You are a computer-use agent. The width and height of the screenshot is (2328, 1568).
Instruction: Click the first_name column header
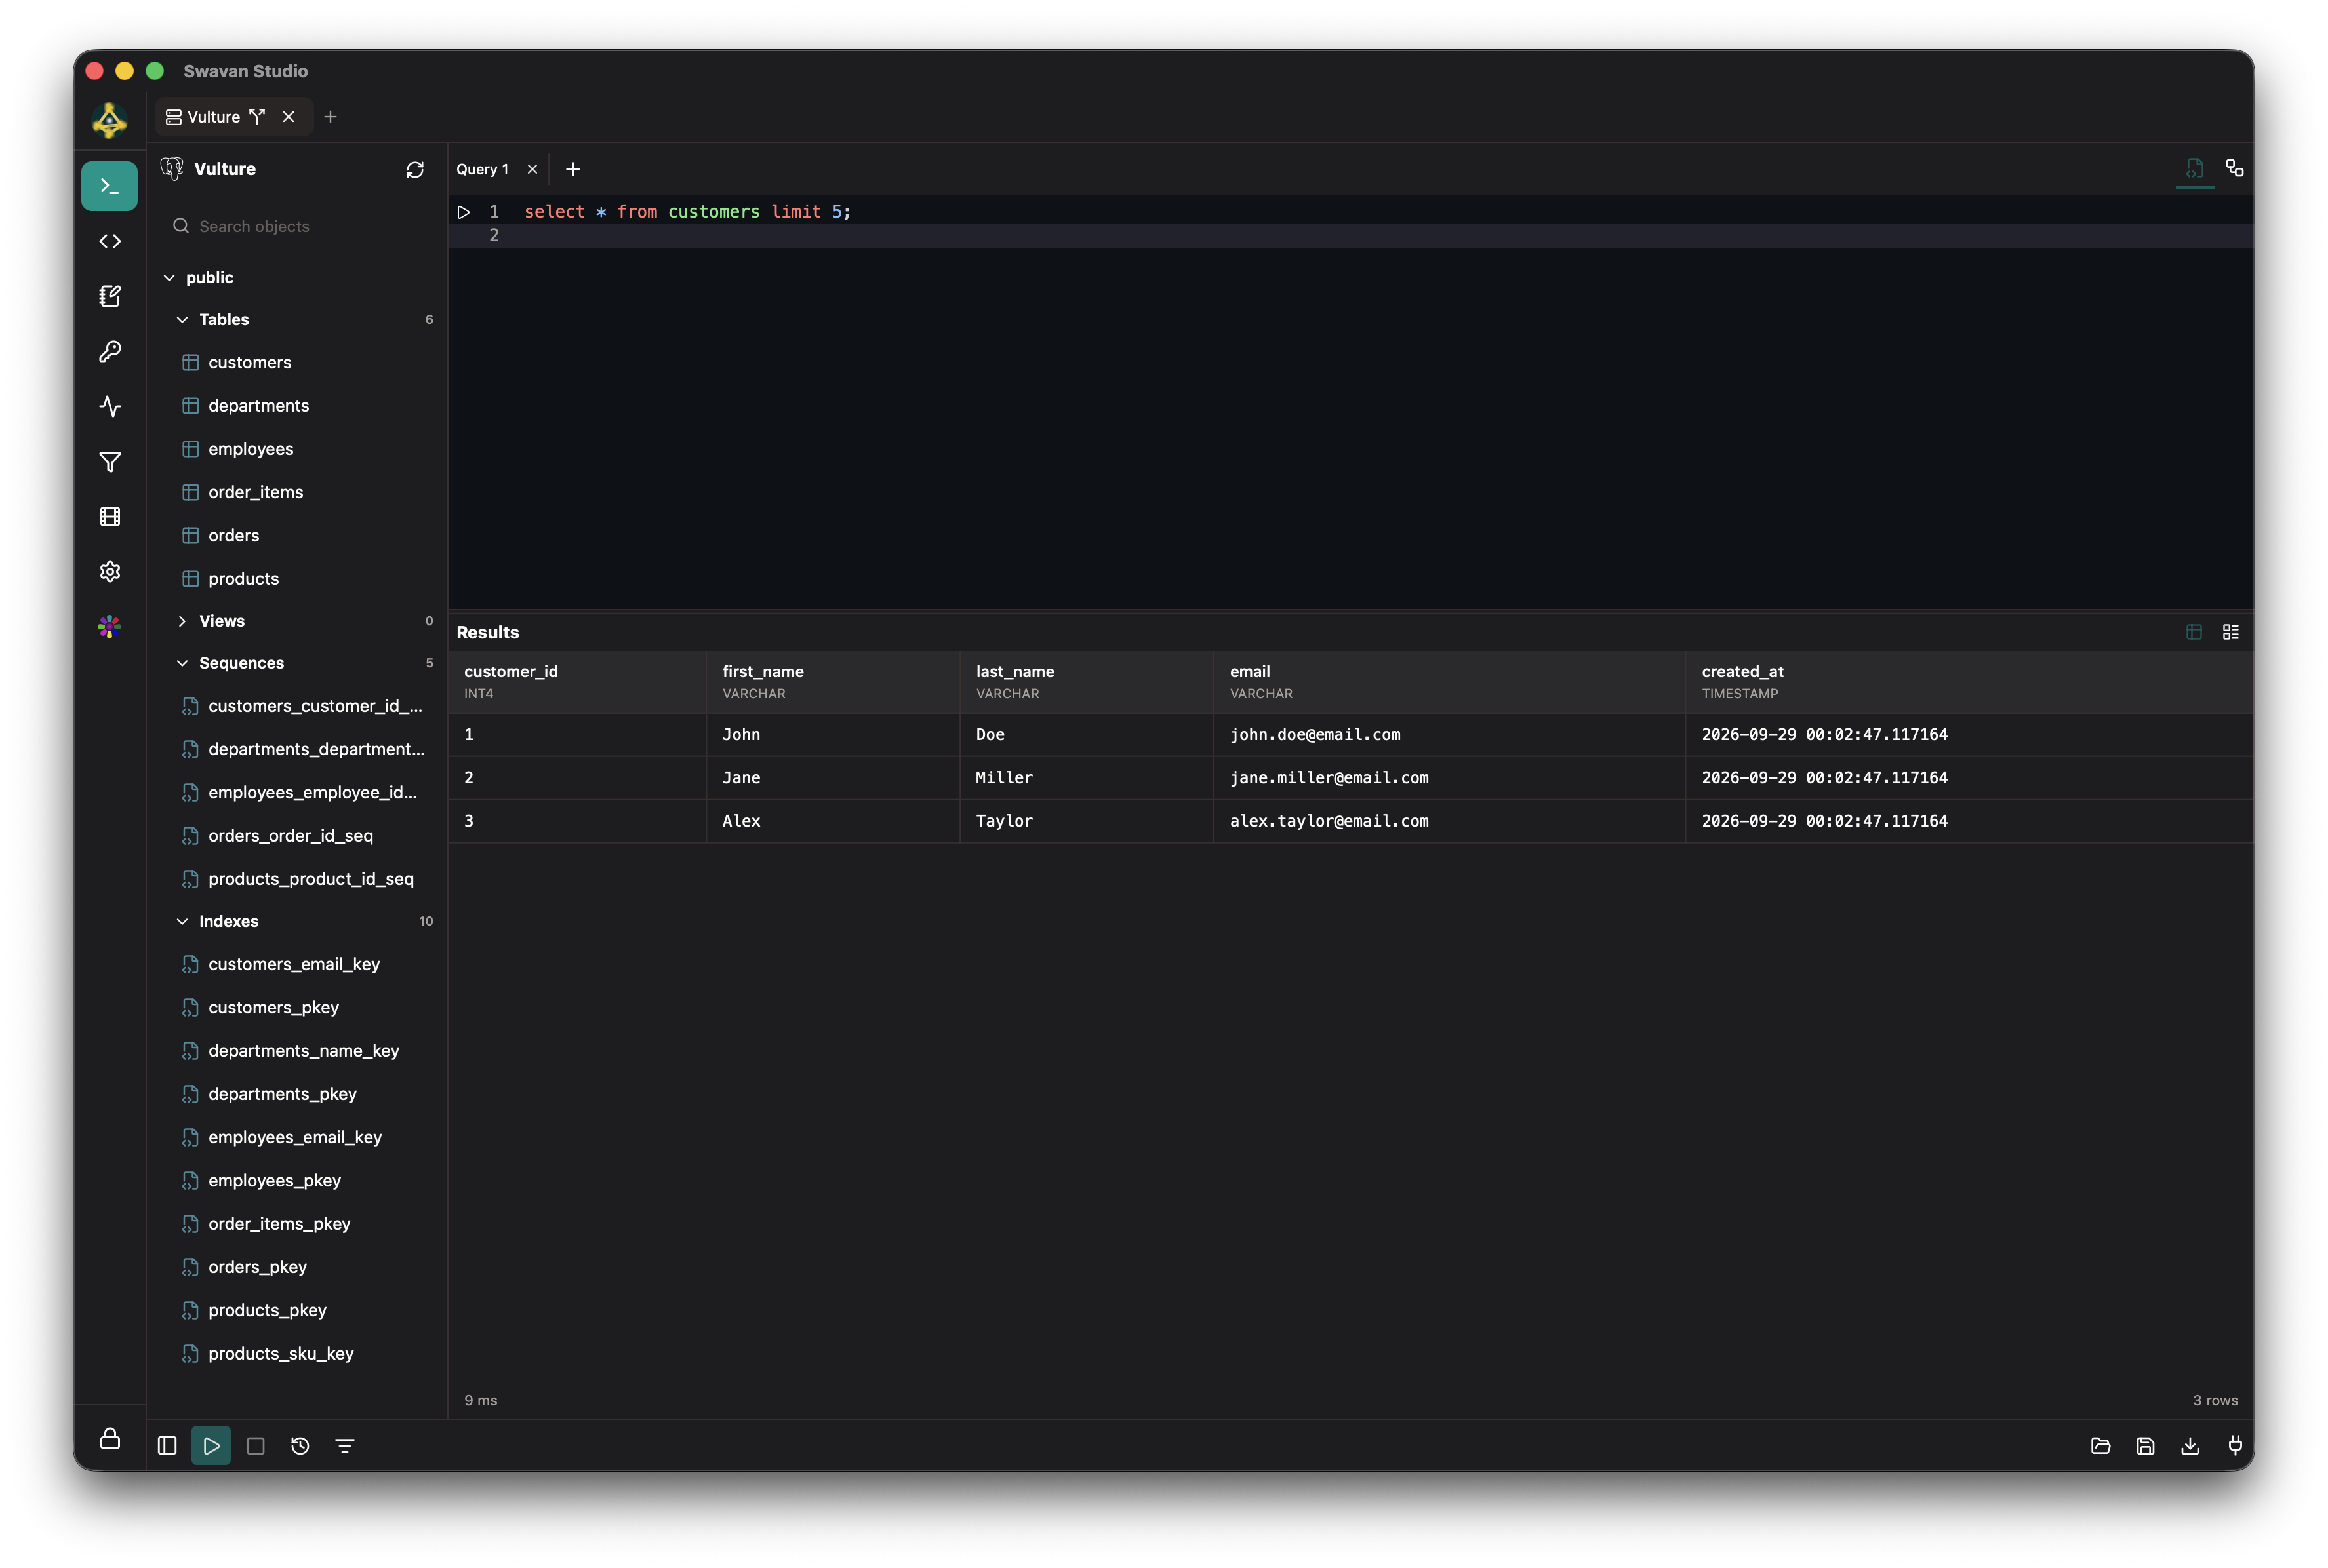(832, 682)
